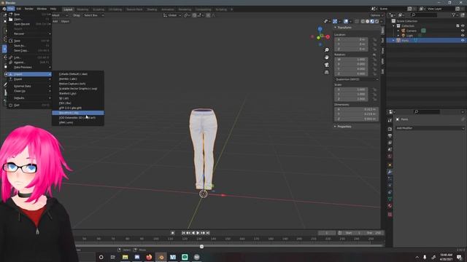Click the timeline scrollbar handle

tap(201, 246)
